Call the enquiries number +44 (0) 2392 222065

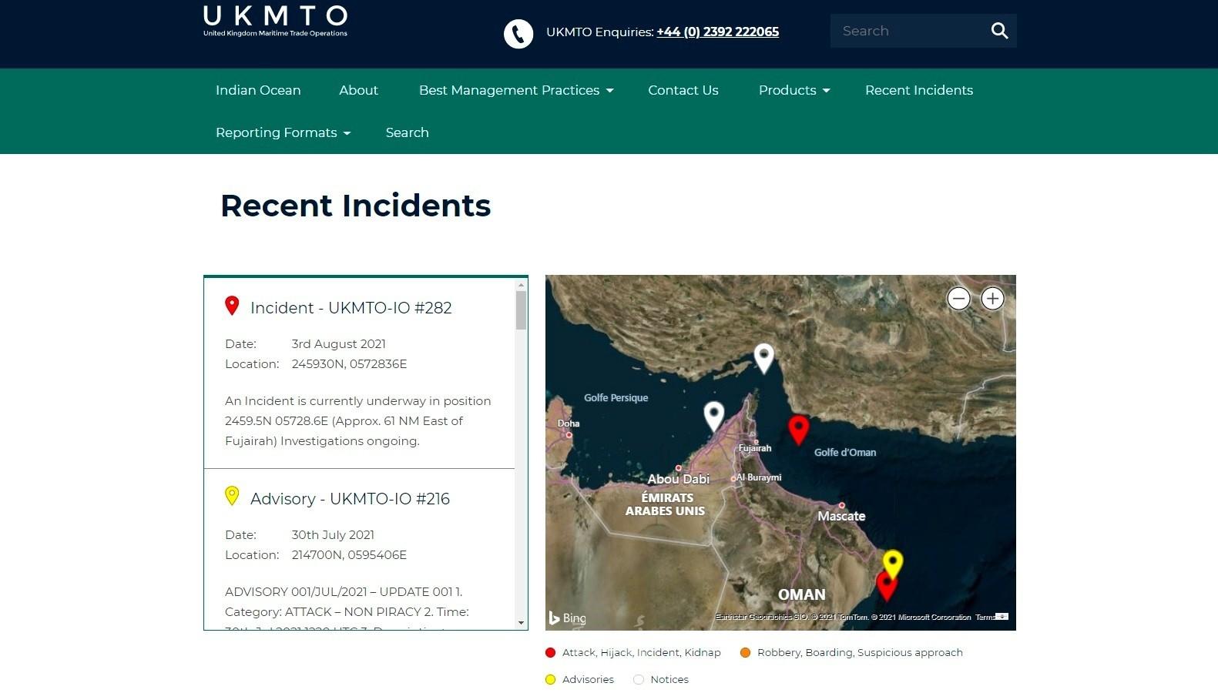tap(717, 32)
